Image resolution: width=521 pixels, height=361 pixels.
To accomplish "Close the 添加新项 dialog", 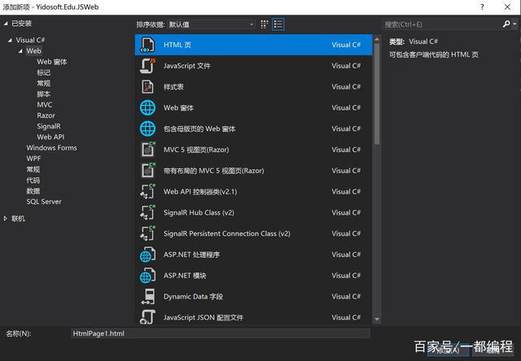I will (507, 7).
